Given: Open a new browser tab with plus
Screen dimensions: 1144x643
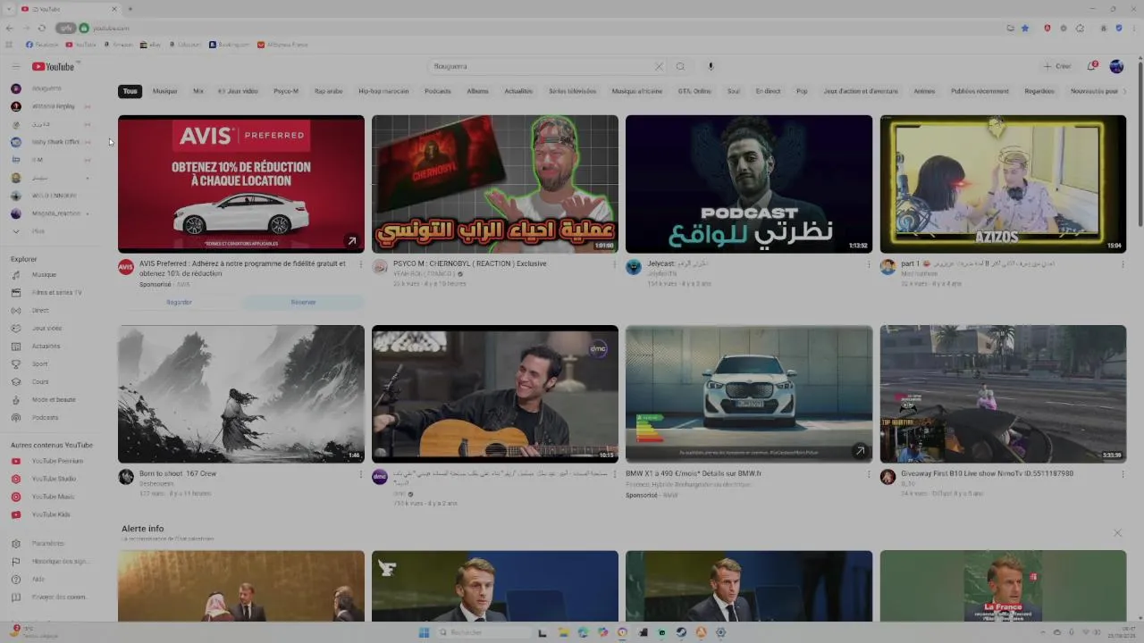Looking at the screenshot, I should pyautogui.click(x=130, y=9).
